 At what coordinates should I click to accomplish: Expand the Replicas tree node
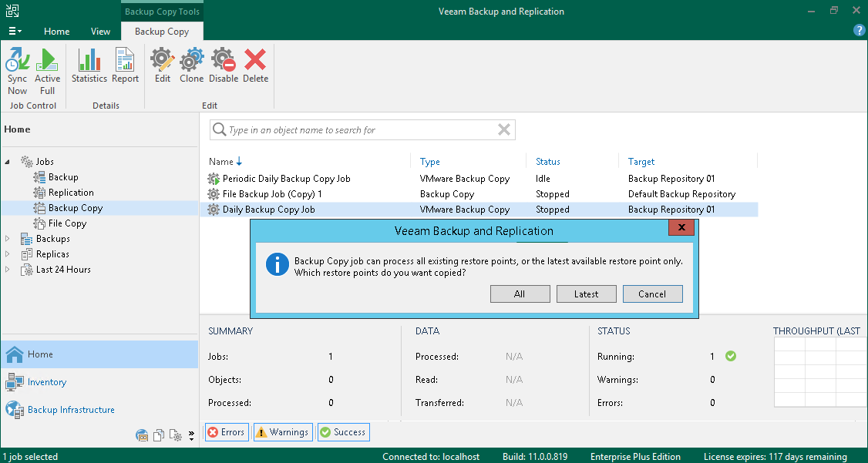[8, 254]
